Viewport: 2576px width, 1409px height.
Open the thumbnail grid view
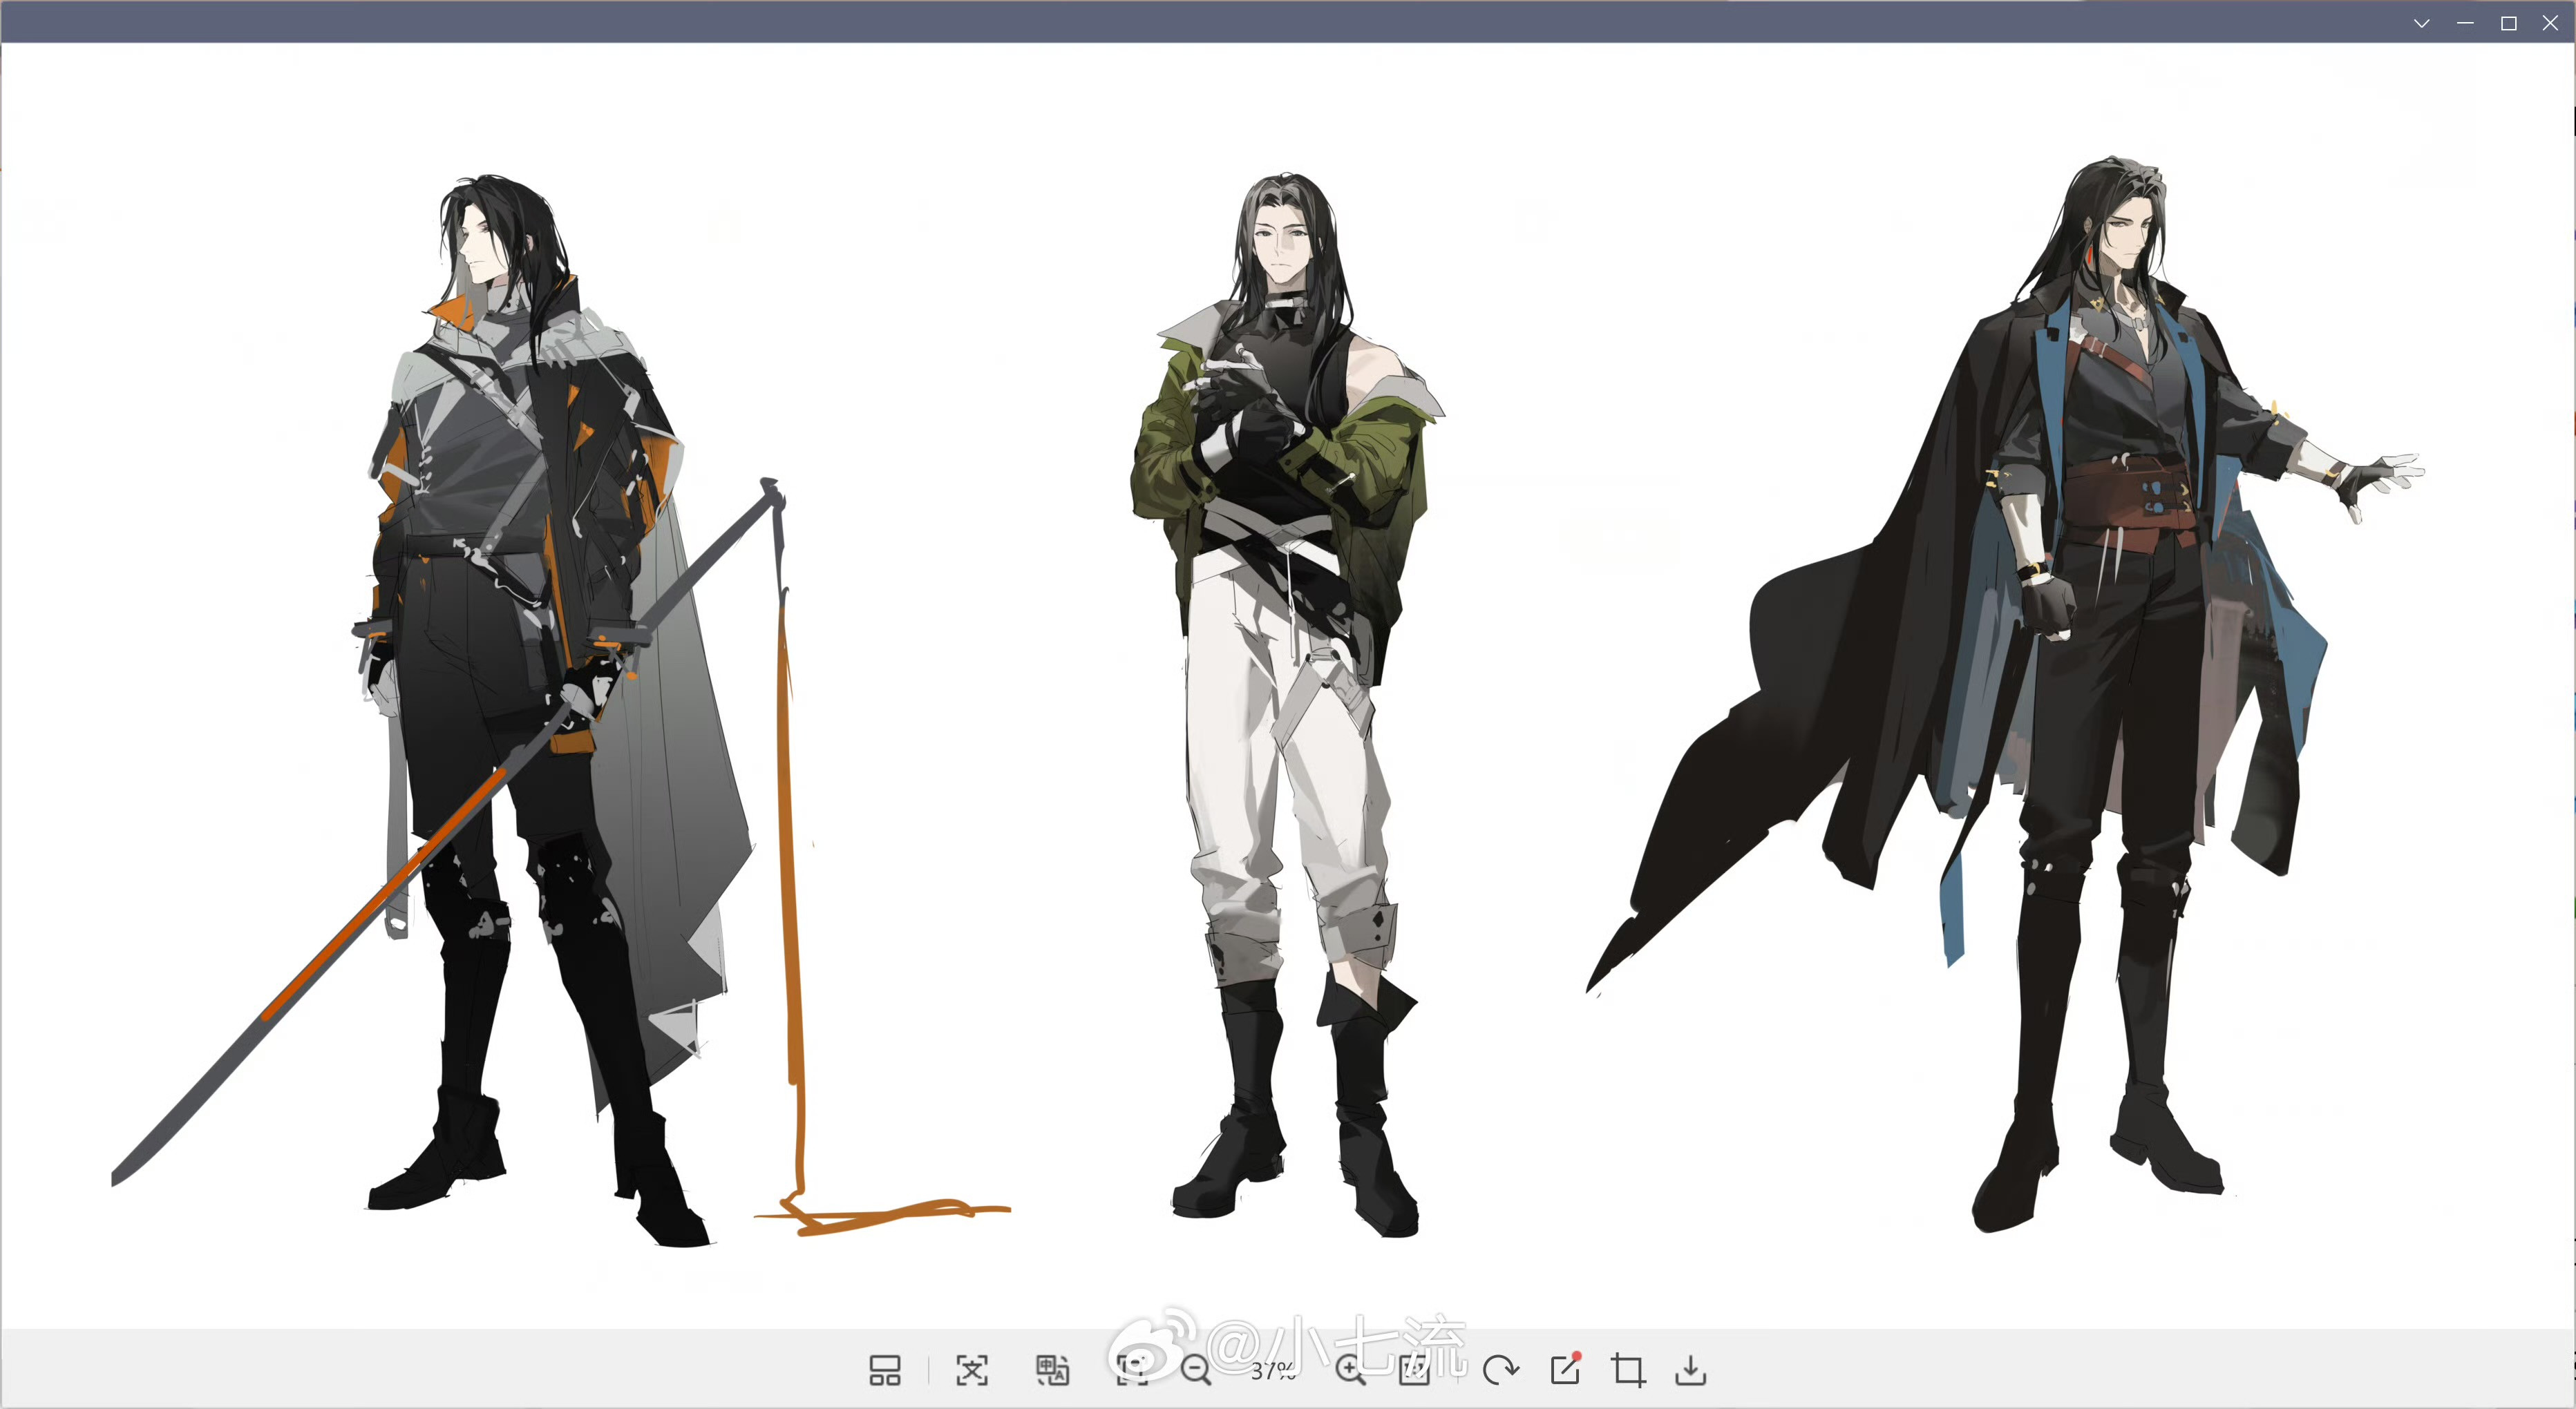click(884, 1370)
